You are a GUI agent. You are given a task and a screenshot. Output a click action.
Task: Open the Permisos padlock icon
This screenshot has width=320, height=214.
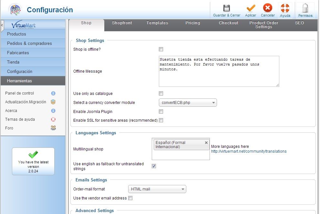pos(305,8)
